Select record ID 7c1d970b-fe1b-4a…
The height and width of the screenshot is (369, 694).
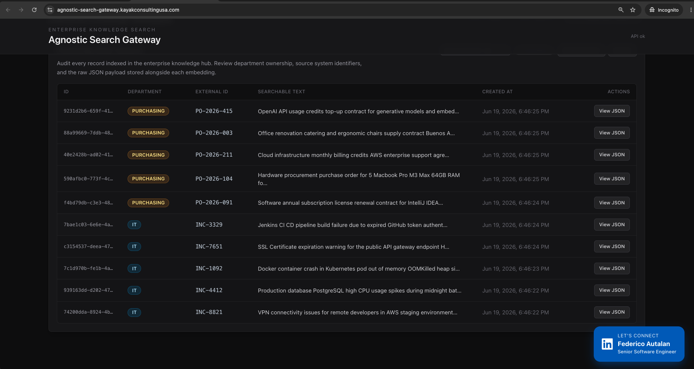point(88,268)
